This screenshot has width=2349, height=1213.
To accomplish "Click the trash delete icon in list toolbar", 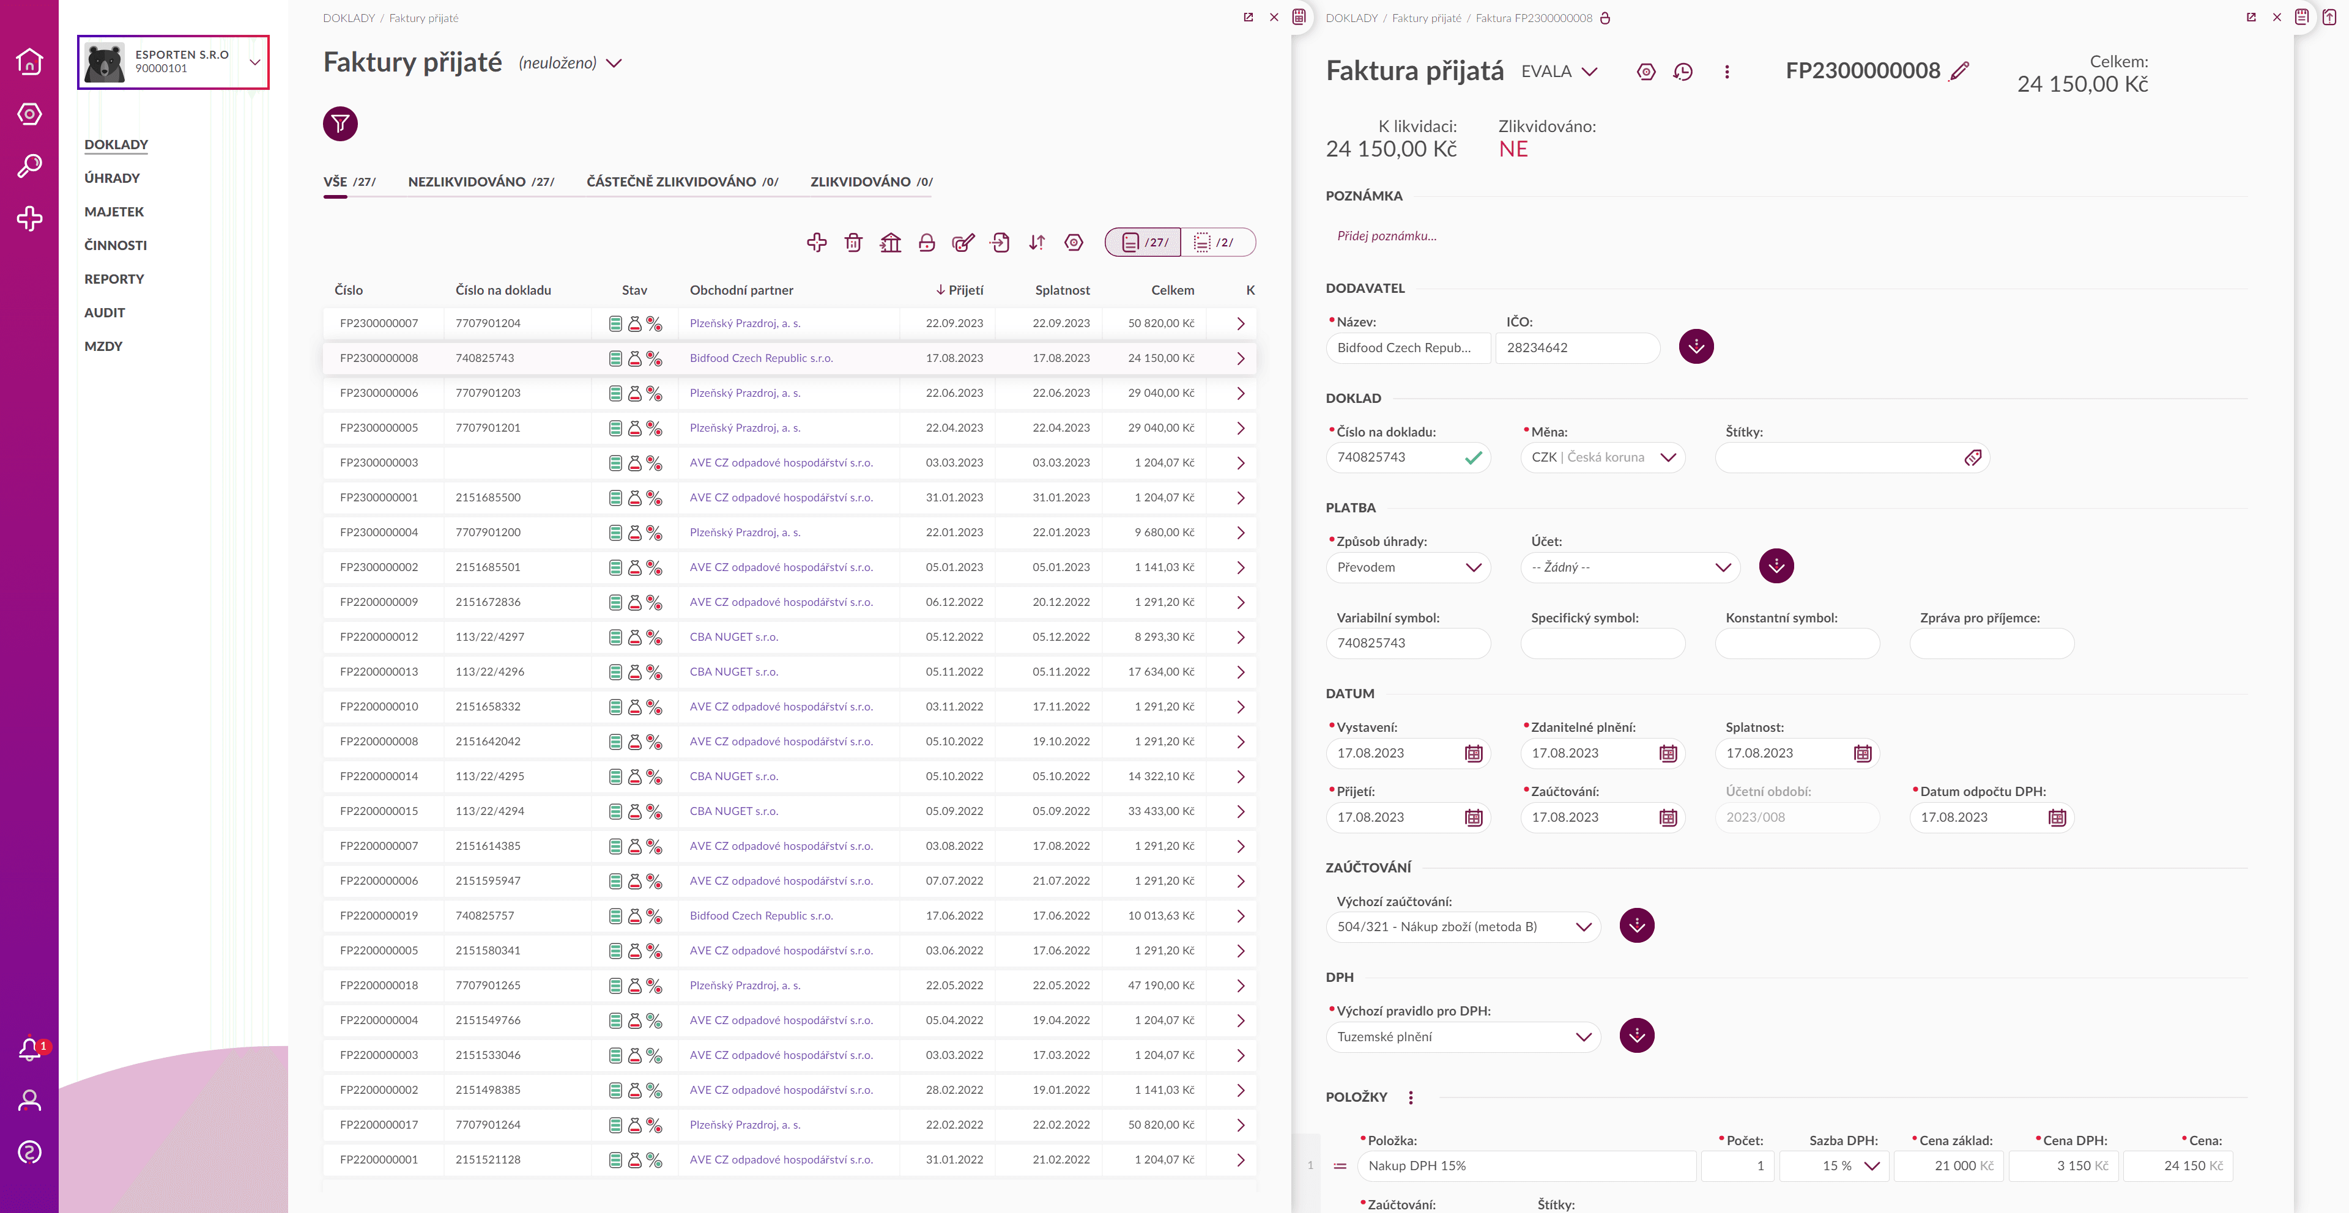I will pyautogui.click(x=853, y=243).
